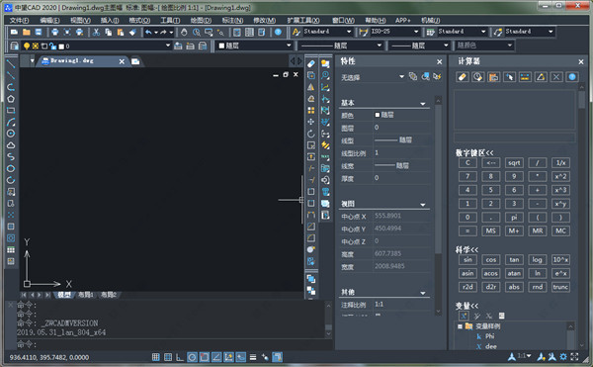Collapse the 视图 section in Properties
This screenshot has width=593, height=367.
[422, 205]
